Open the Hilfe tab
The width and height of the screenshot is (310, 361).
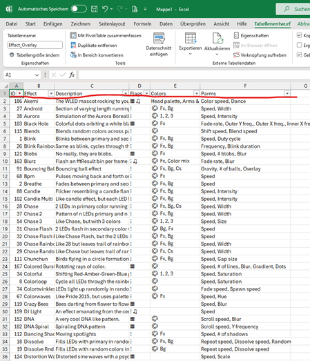[x=242, y=23]
